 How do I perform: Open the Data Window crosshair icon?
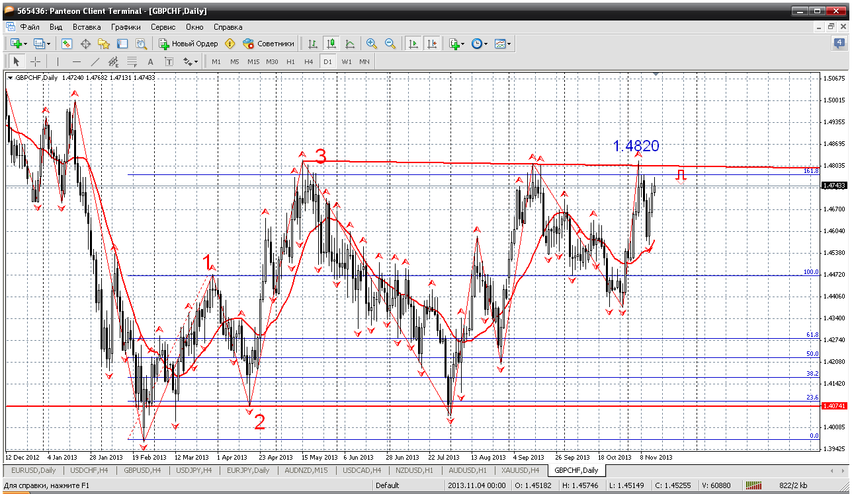[85, 44]
